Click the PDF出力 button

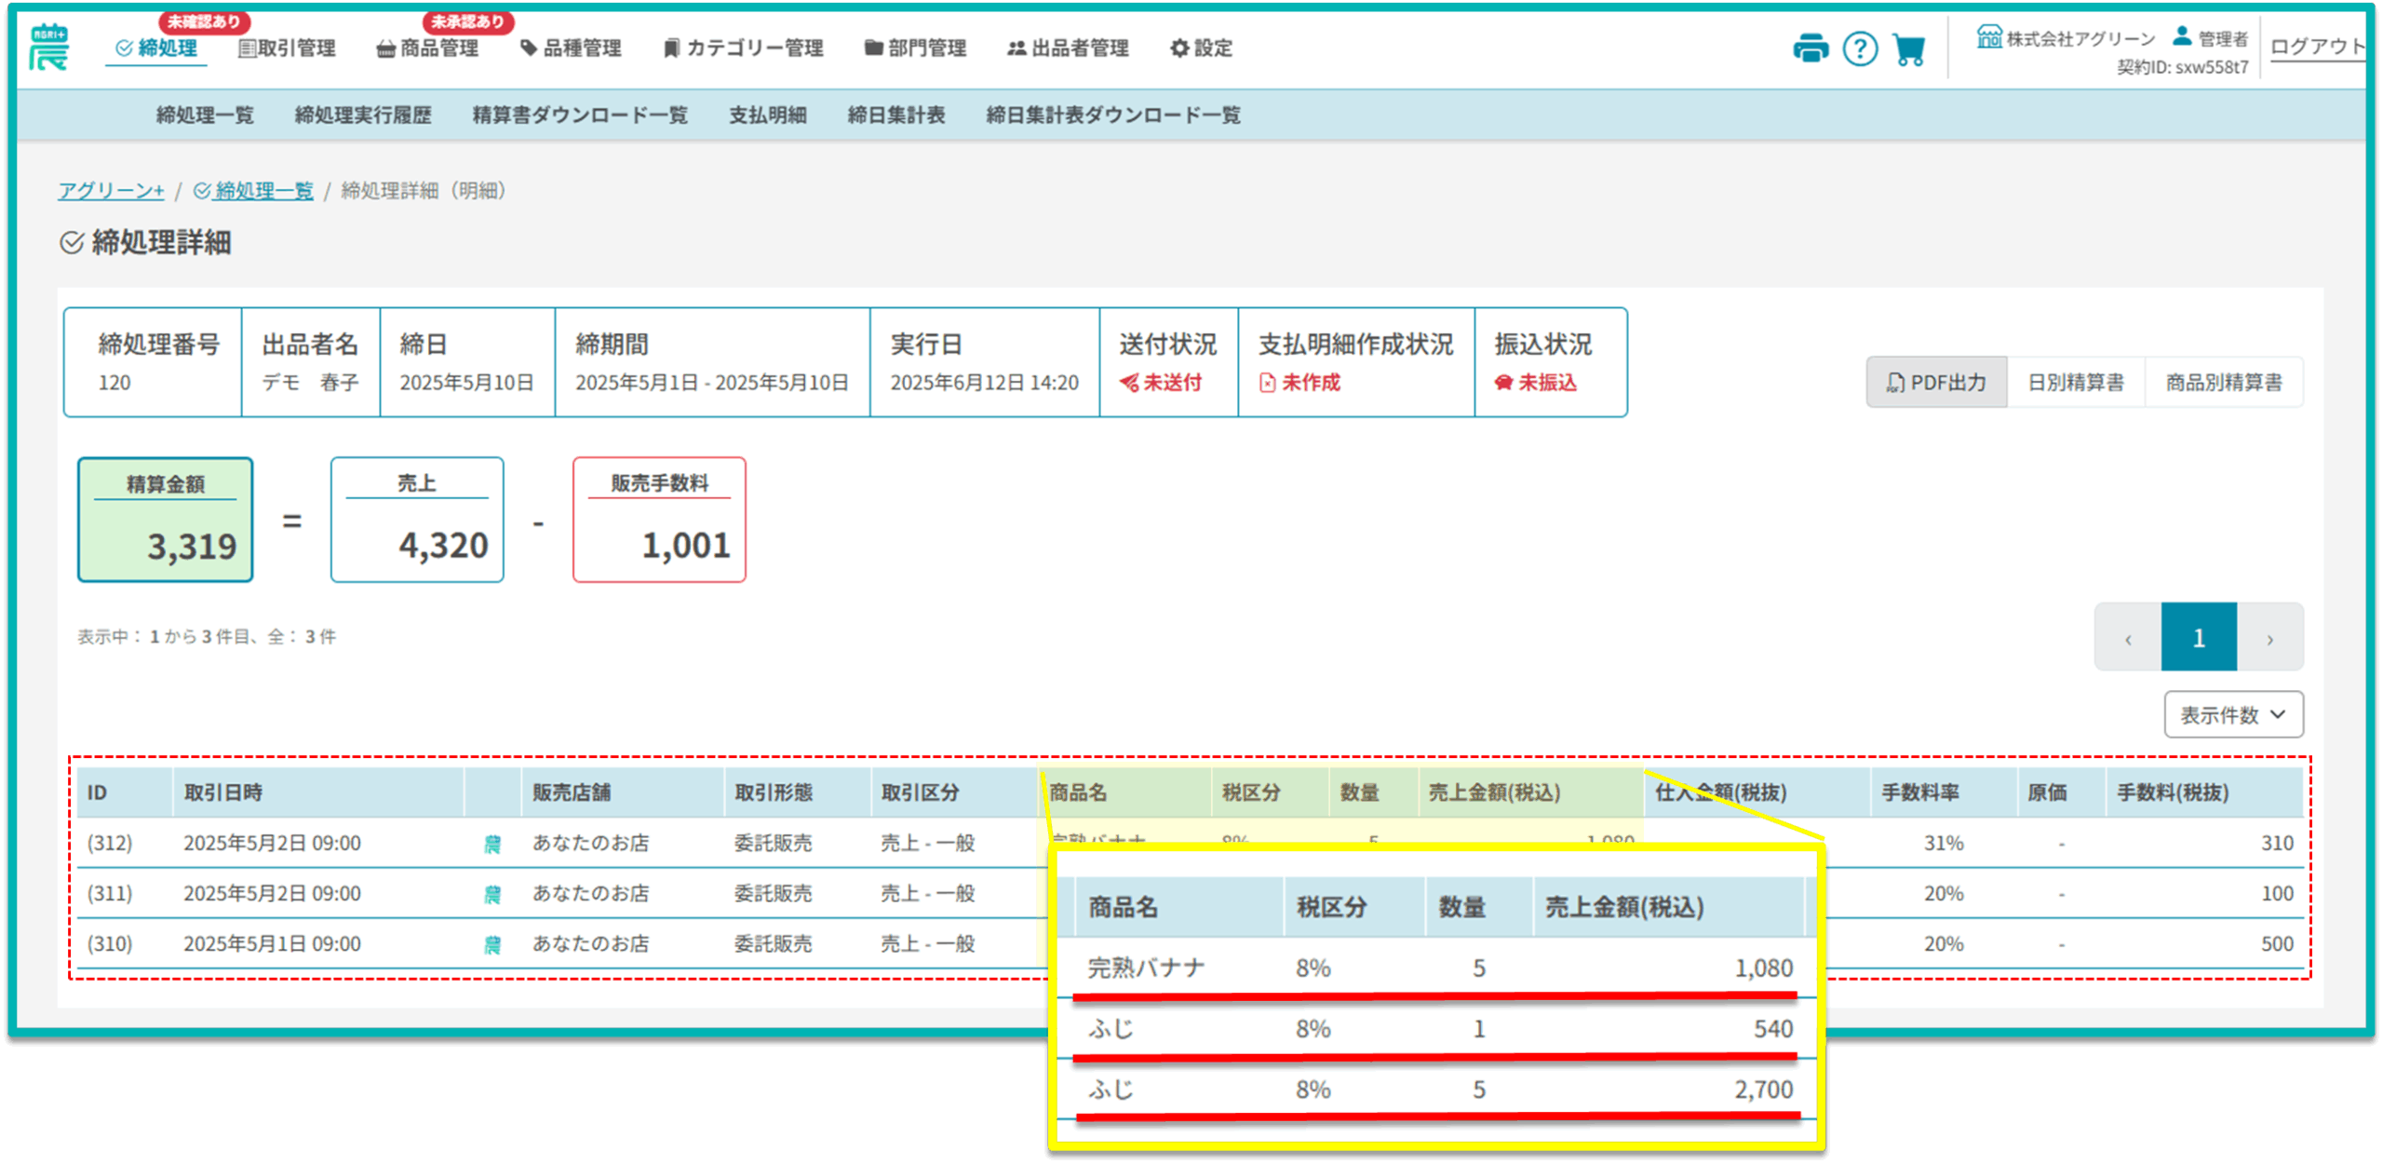click(1936, 383)
